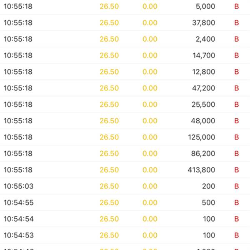Click the 10:54:54 timestamp
The height and width of the screenshot is (250, 250).
(x=18, y=219)
